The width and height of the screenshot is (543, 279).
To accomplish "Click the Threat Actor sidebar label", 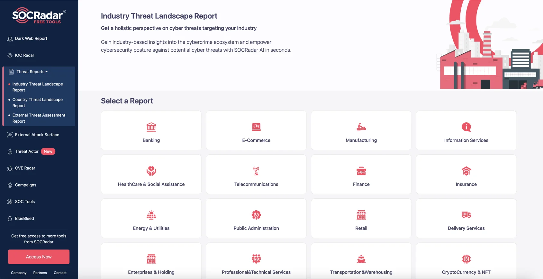I will click(27, 152).
